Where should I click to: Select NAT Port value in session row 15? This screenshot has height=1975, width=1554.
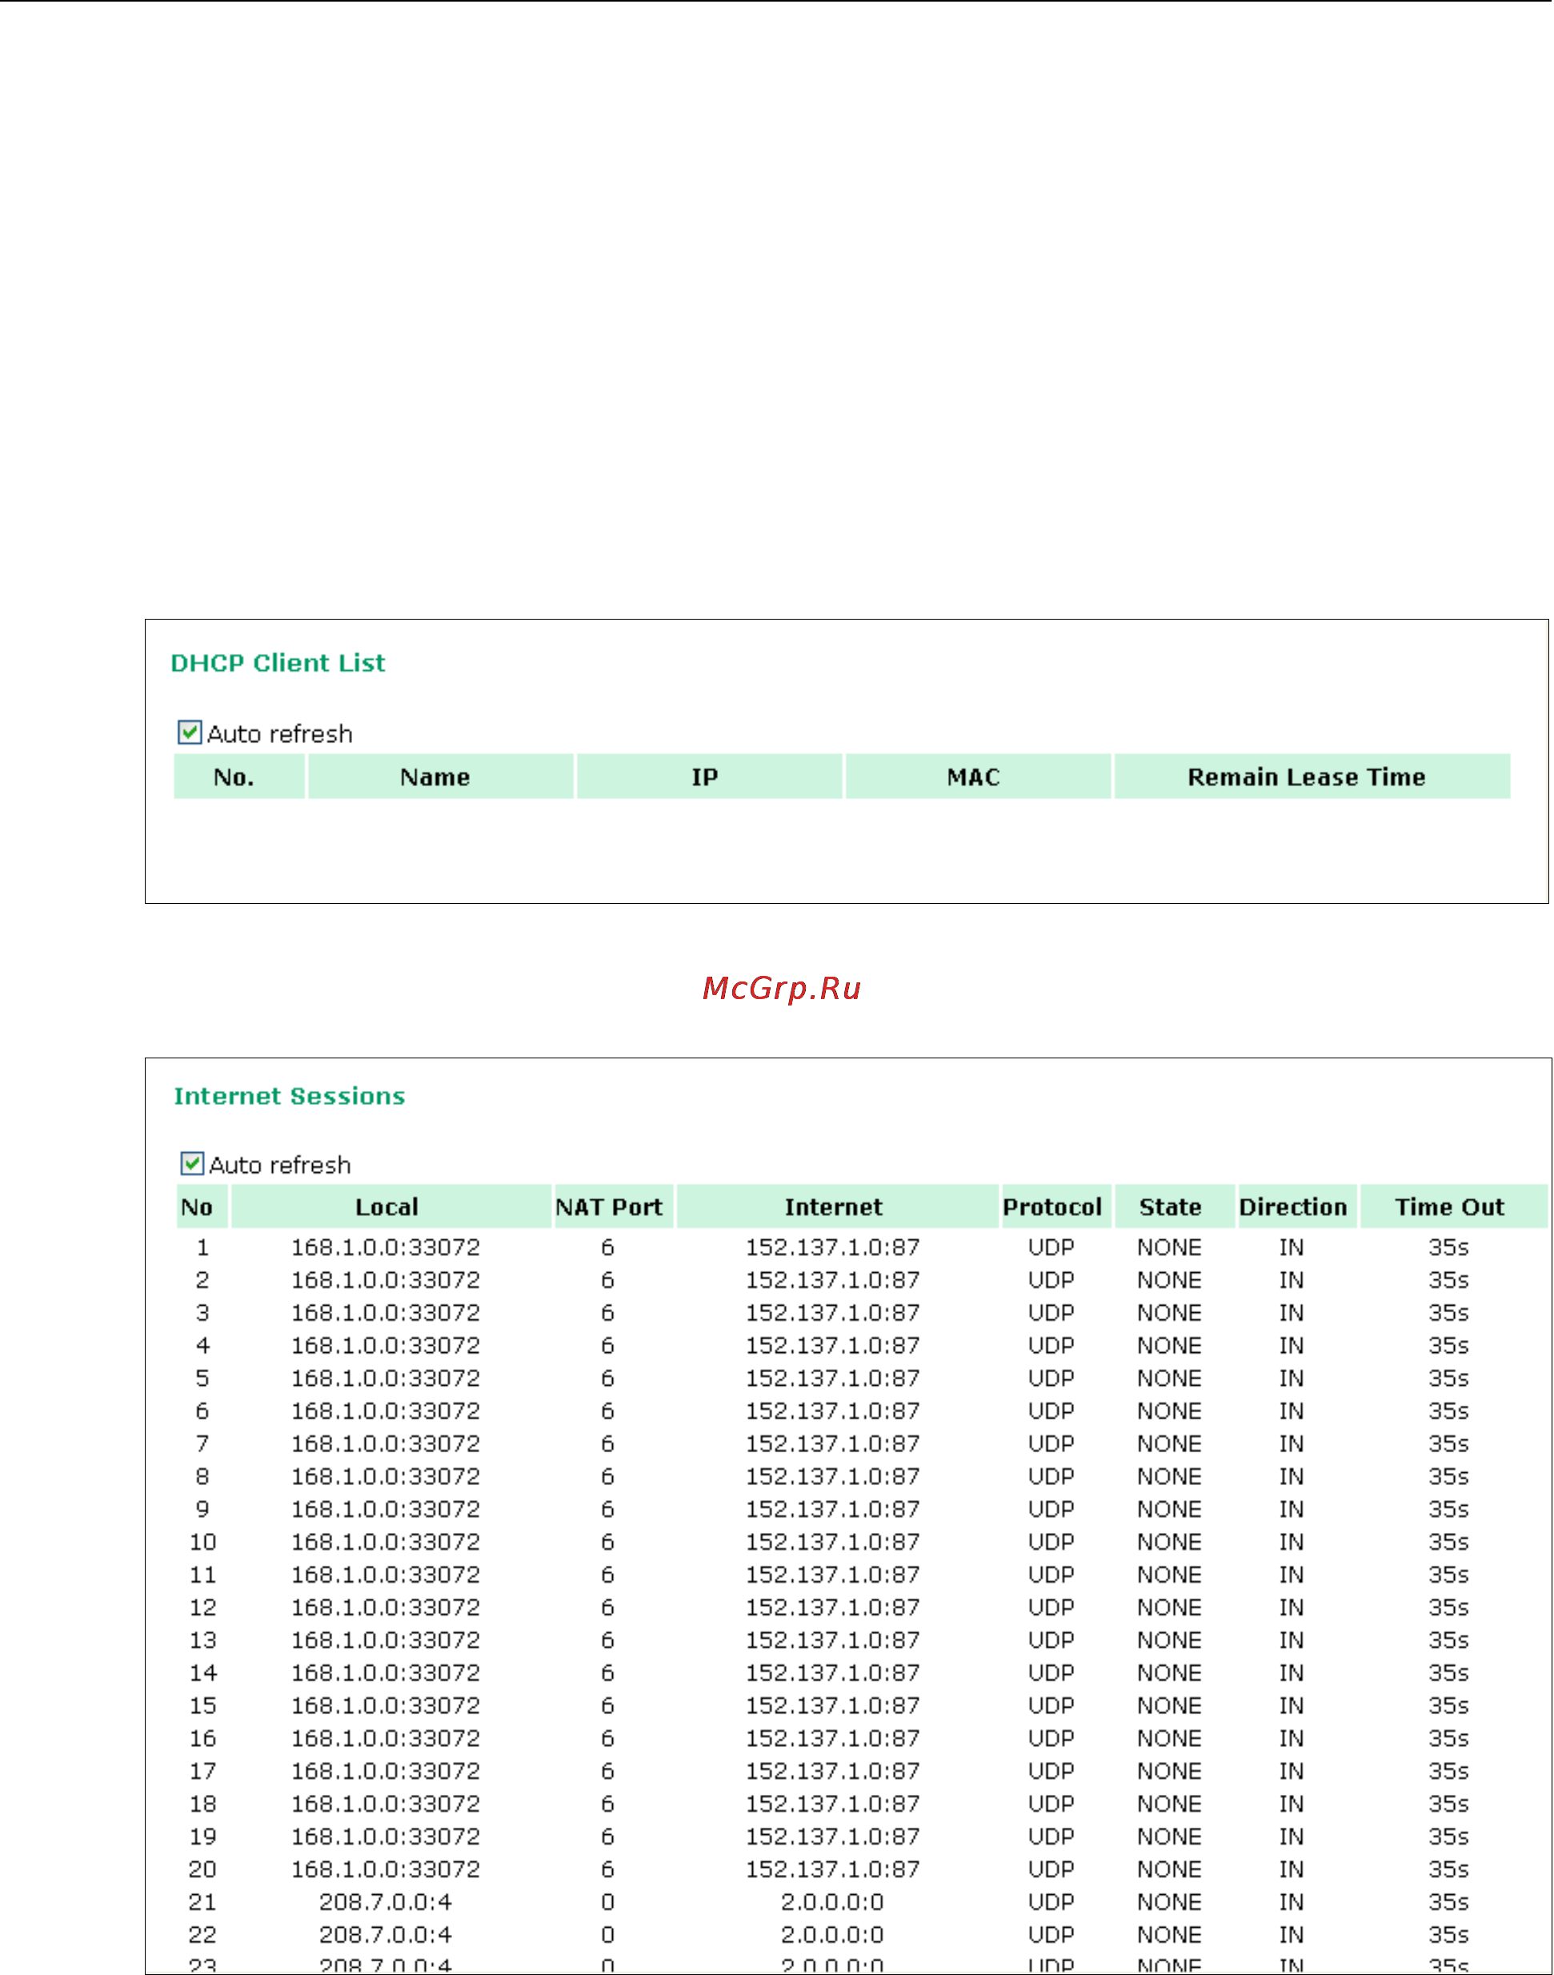(x=608, y=1705)
